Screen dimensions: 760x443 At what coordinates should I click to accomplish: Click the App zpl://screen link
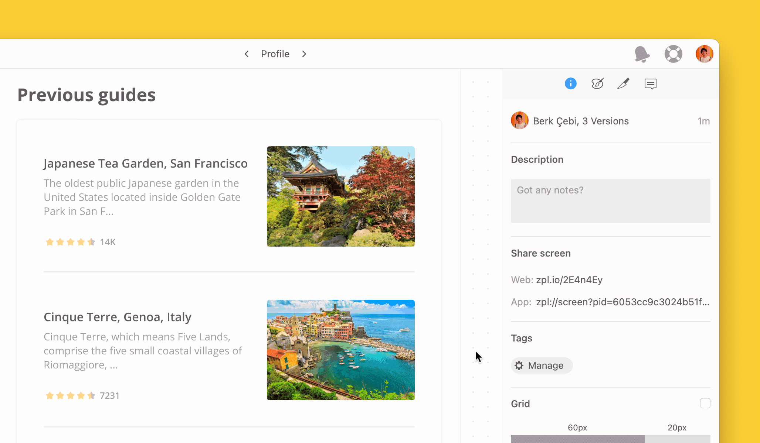pos(622,302)
